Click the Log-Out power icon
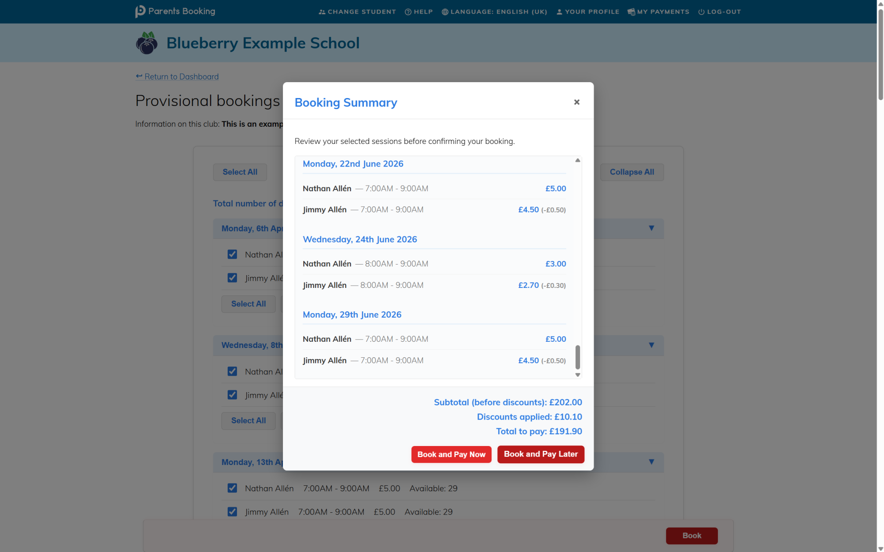This screenshot has width=884, height=552. 701,12
